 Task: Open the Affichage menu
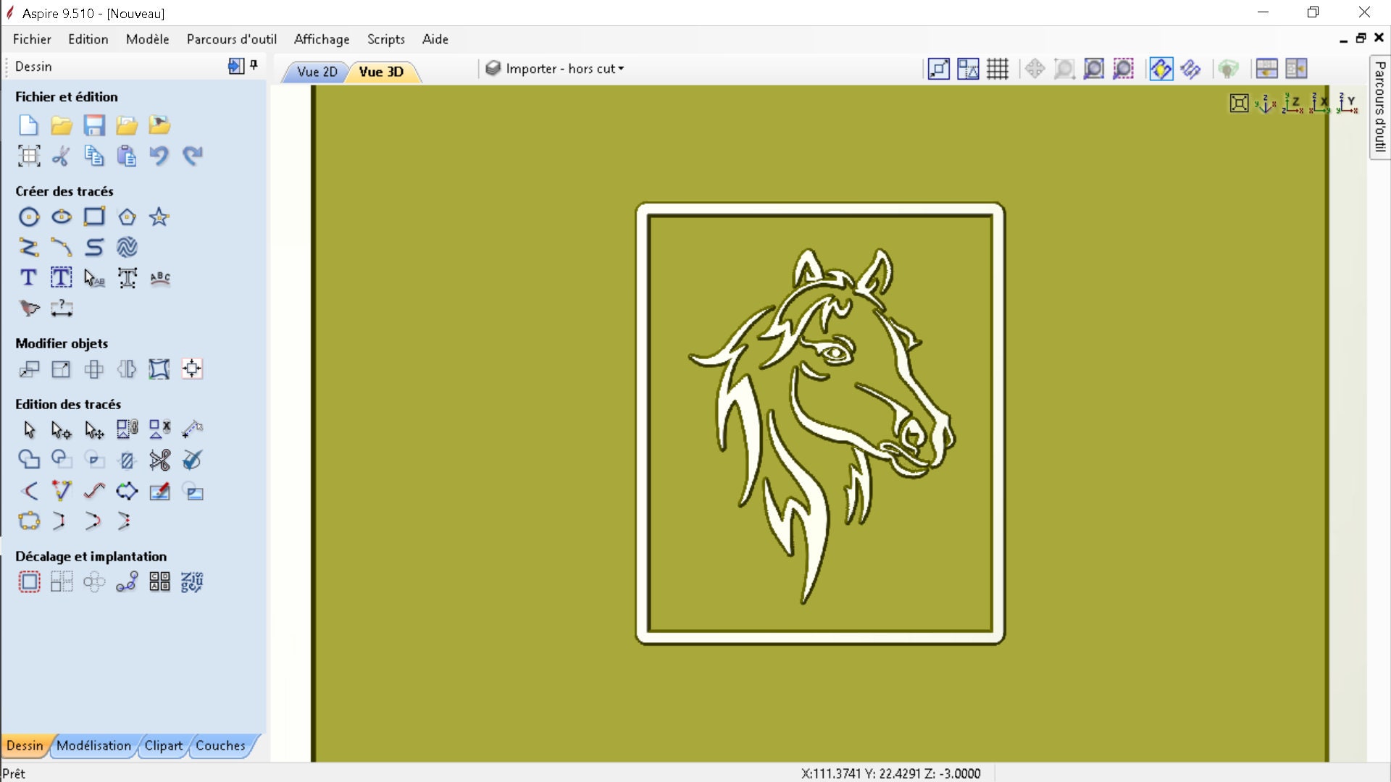pos(321,39)
